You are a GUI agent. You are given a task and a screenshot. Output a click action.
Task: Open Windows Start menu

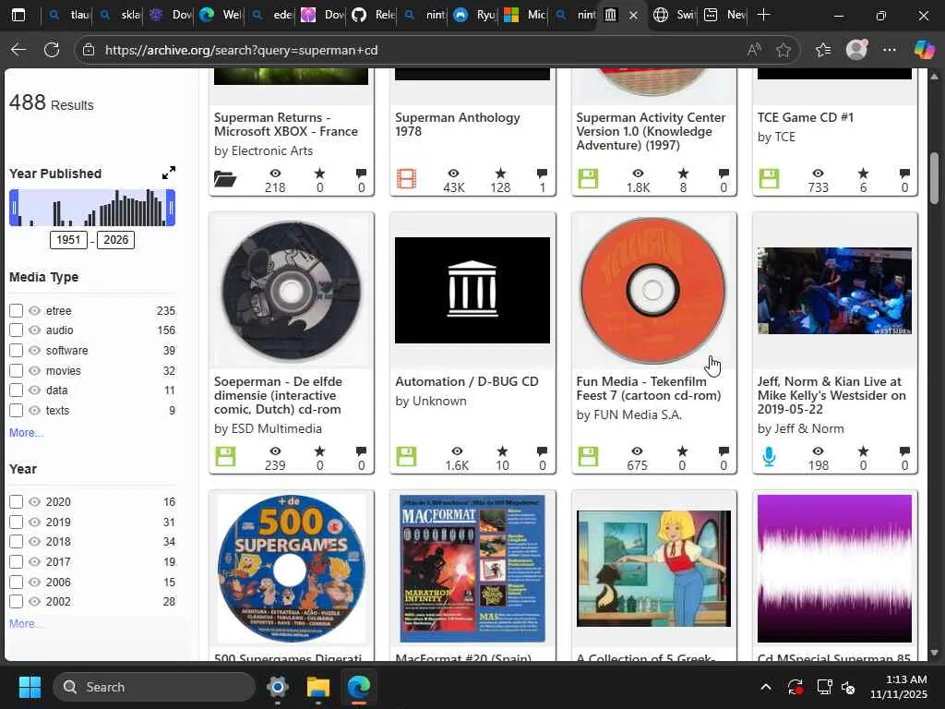click(30, 687)
